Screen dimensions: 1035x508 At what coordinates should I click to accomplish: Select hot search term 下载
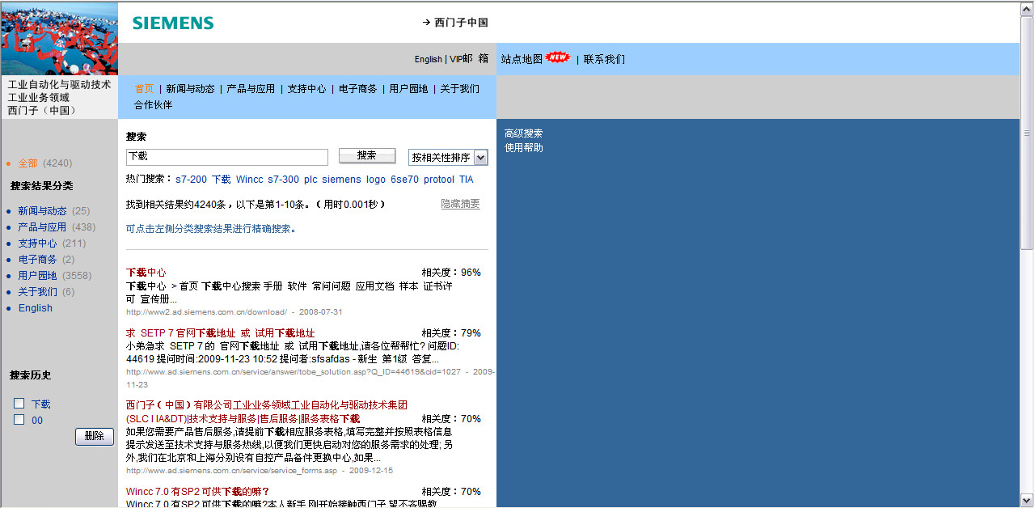222,180
